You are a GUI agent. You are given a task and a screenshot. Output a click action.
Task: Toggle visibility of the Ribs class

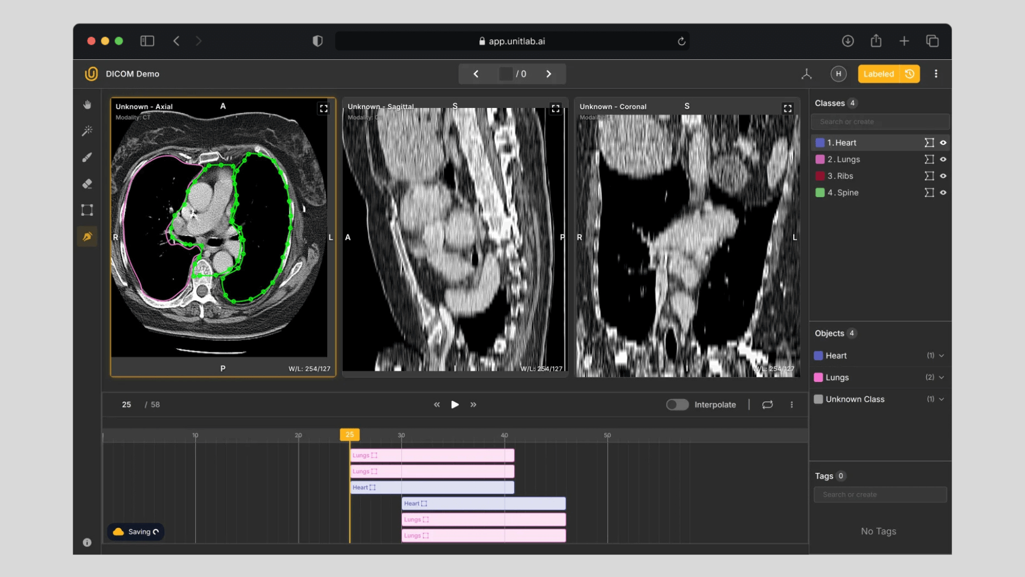[943, 176]
